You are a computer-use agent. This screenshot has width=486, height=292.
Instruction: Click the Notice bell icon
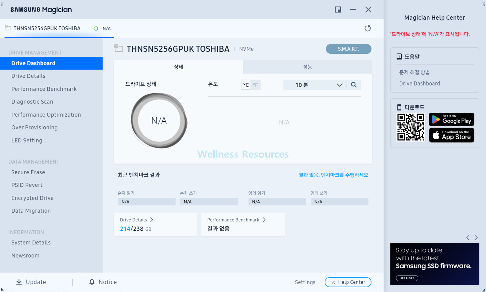click(92, 282)
